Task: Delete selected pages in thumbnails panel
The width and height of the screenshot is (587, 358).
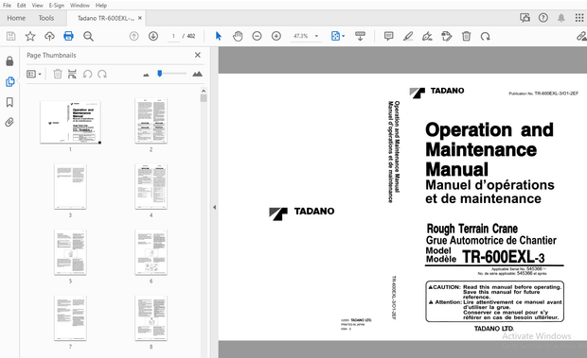Action: pos(57,74)
